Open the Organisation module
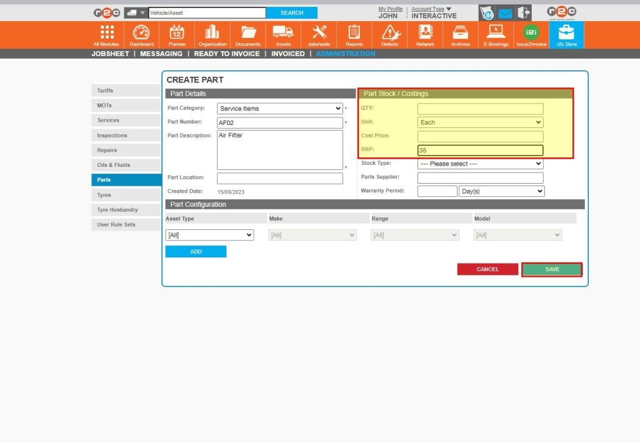Image resolution: width=640 pixels, height=443 pixels. click(212, 36)
